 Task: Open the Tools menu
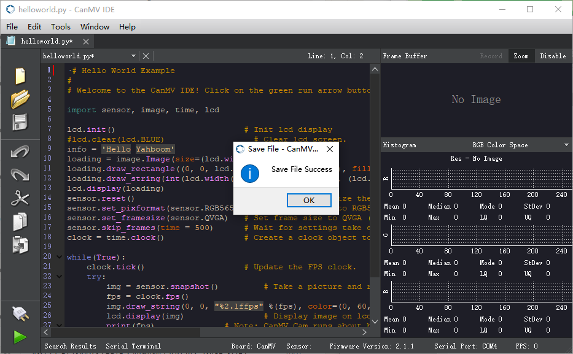click(61, 26)
